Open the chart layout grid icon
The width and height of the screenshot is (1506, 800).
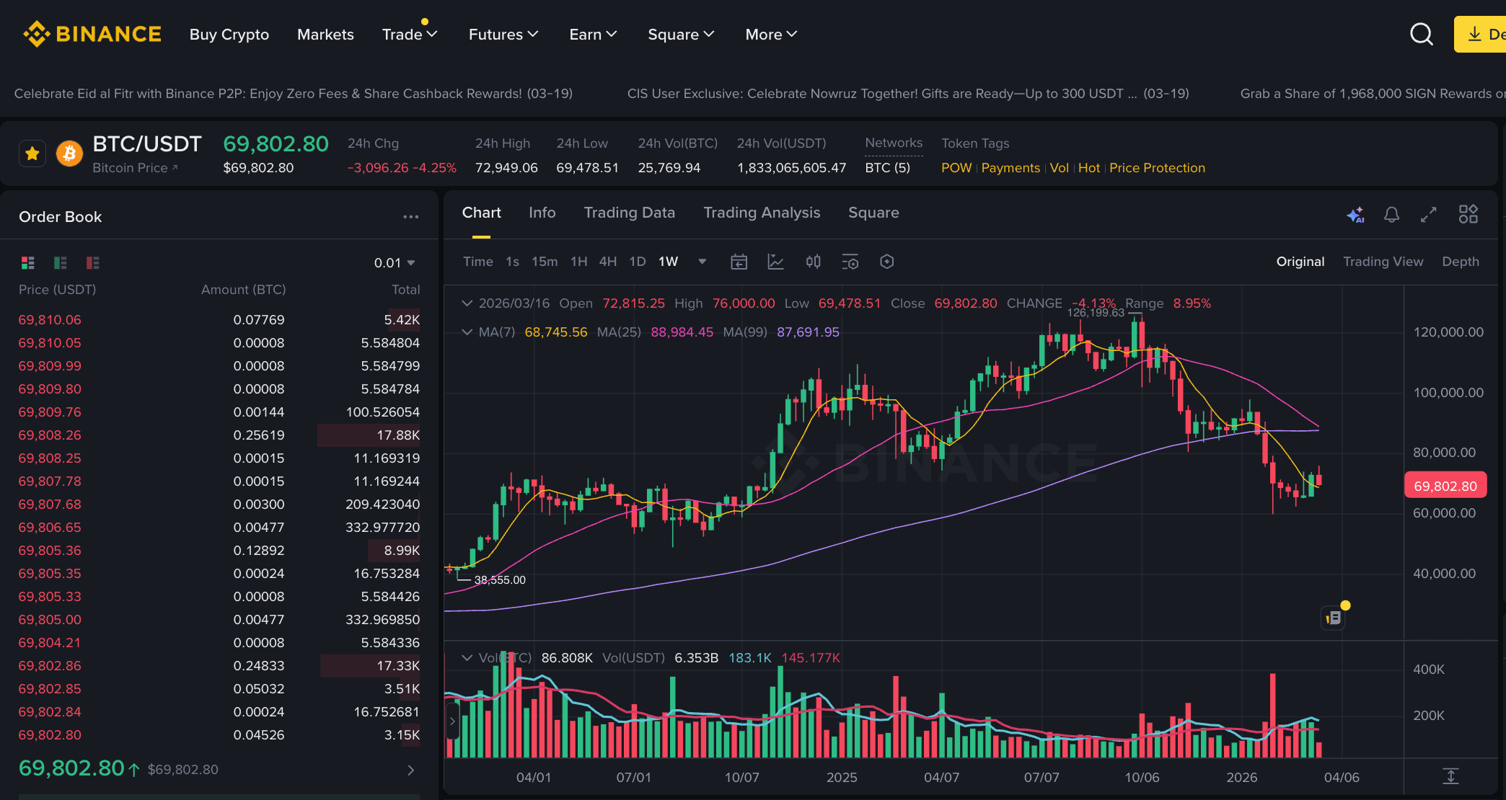point(1468,214)
